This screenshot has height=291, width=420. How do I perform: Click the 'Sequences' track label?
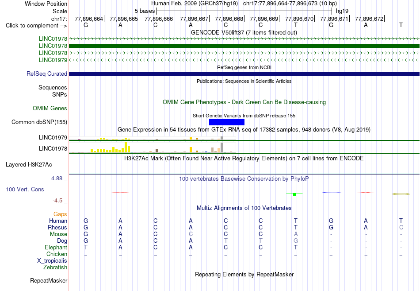(x=53, y=88)
